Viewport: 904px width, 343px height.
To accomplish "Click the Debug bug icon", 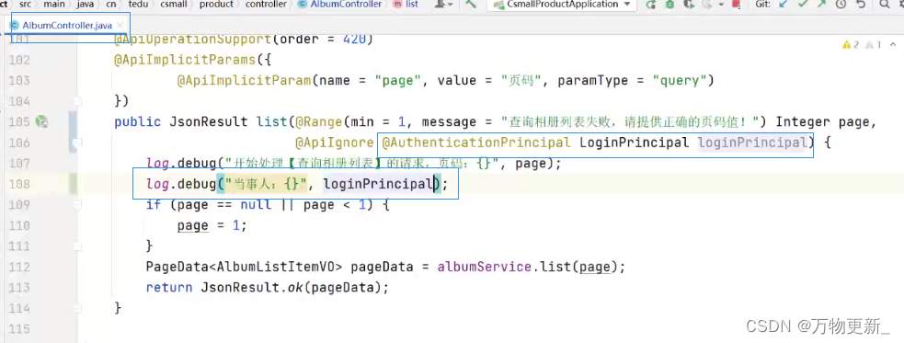I will tap(669, 5).
